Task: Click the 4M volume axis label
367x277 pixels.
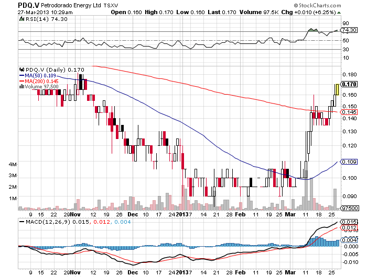Action: pyautogui.click(x=13, y=164)
